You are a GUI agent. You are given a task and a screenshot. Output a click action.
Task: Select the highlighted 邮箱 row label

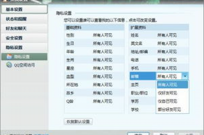click(134, 76)
